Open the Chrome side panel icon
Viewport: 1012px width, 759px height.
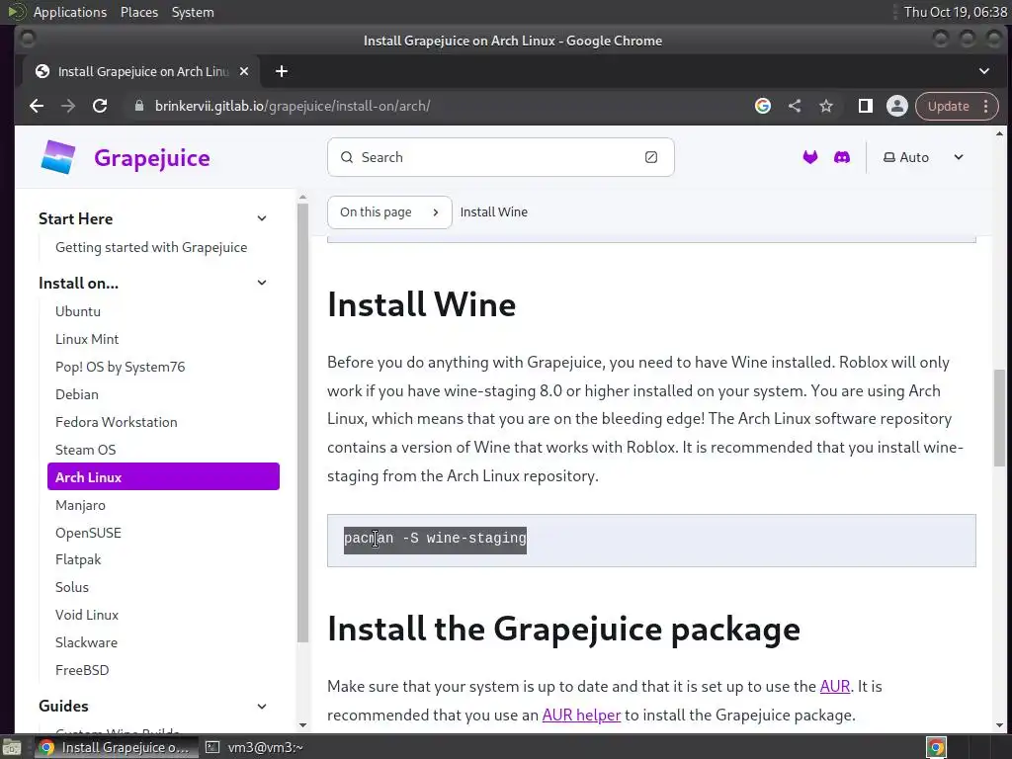(x=866, y=106)
